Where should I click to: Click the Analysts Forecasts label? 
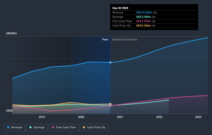pos(124,39)
